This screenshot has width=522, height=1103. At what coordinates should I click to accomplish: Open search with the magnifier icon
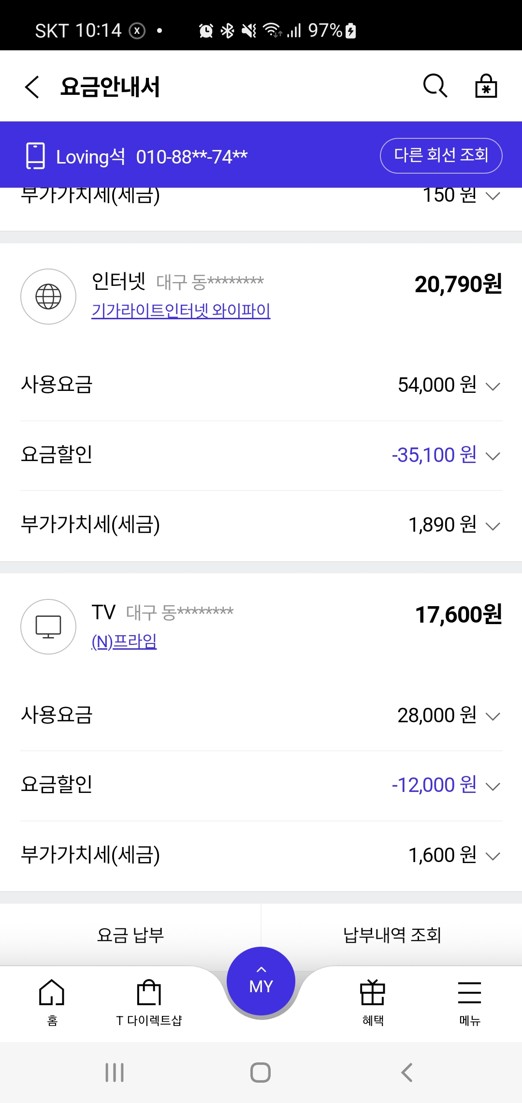435,86
